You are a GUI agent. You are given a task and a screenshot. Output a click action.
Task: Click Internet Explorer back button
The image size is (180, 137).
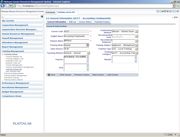tap(3, 6)
